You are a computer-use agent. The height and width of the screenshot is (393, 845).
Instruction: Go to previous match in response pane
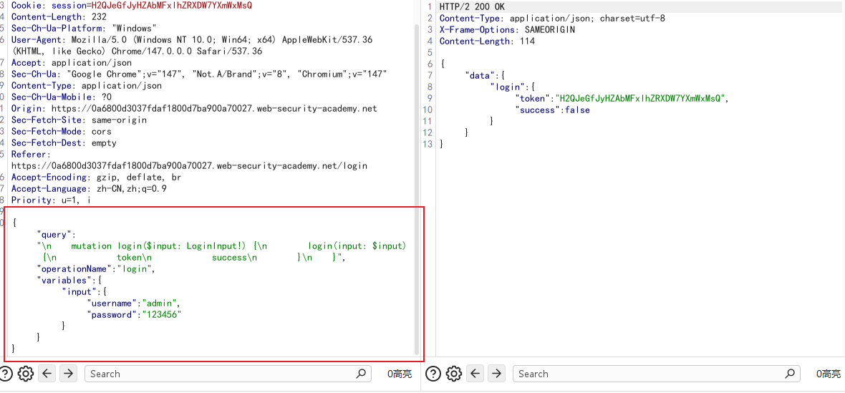(x=476, y=373)
